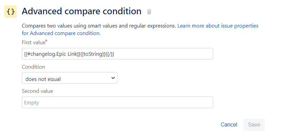Follow the 'for Advanced compare condition.' link text
290x135 pixels.
(x=61, y=33)
